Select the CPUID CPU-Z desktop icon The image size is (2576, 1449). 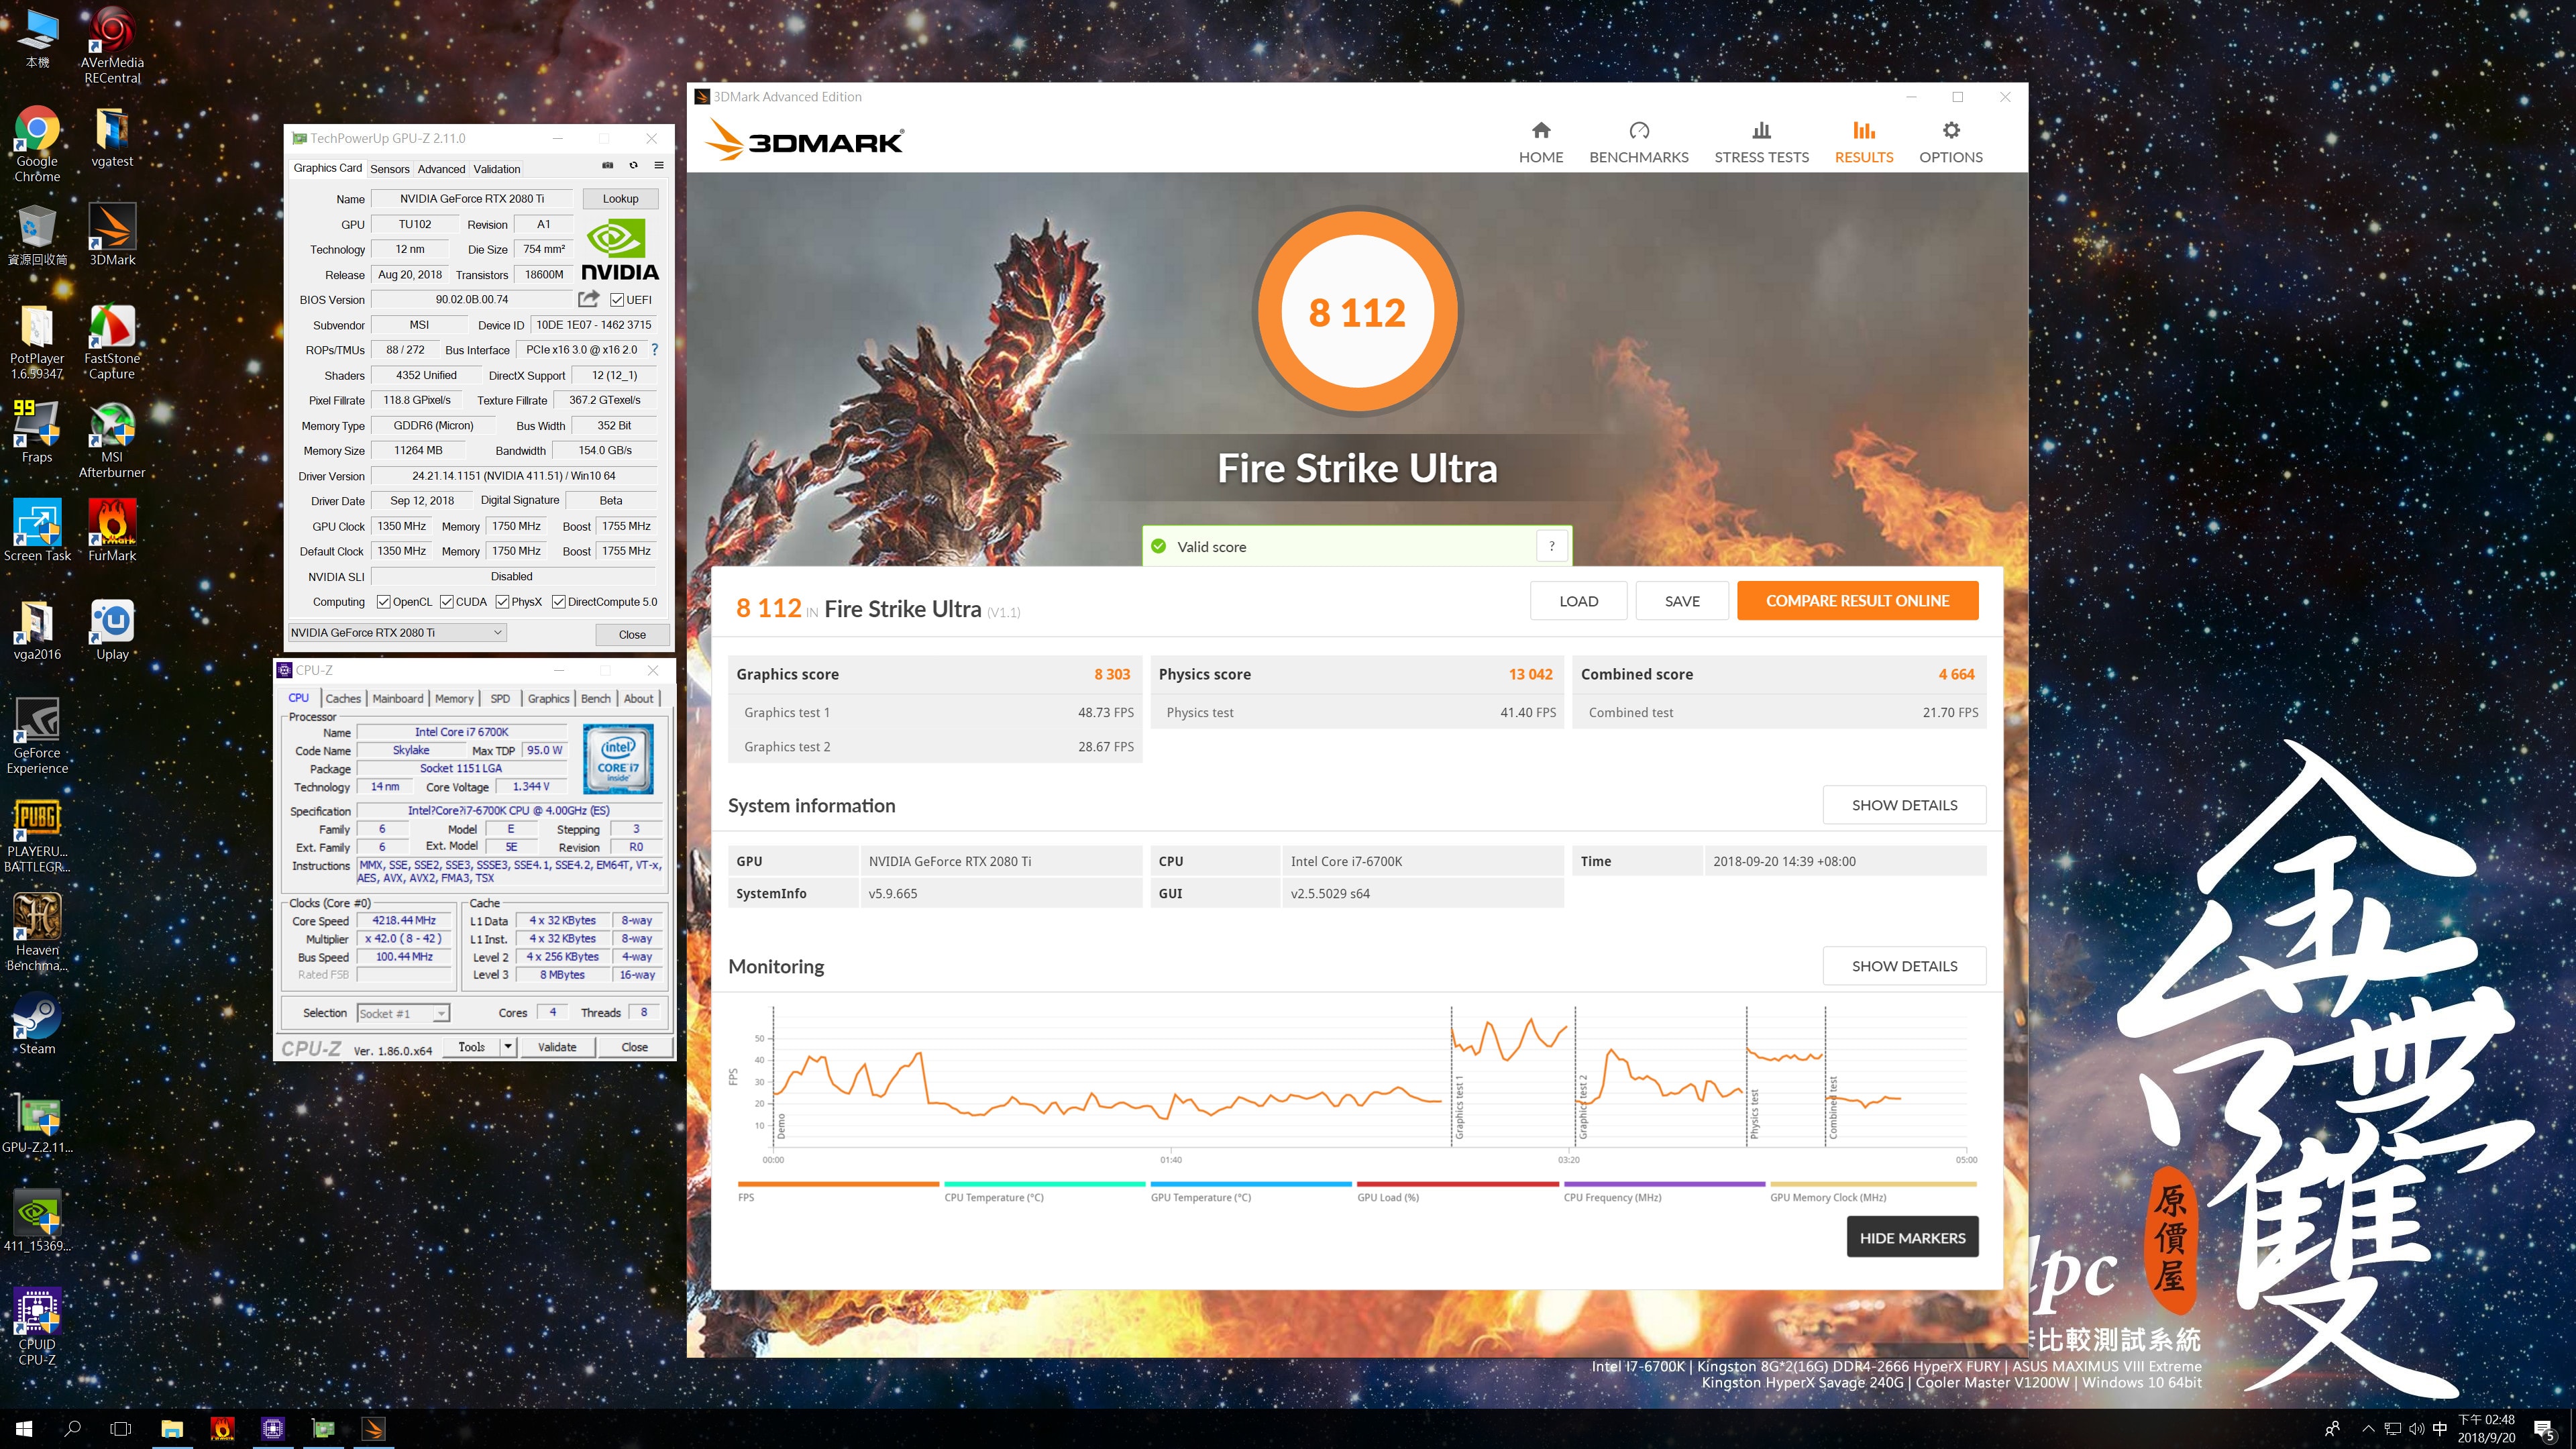click(x=37, y=1327)
